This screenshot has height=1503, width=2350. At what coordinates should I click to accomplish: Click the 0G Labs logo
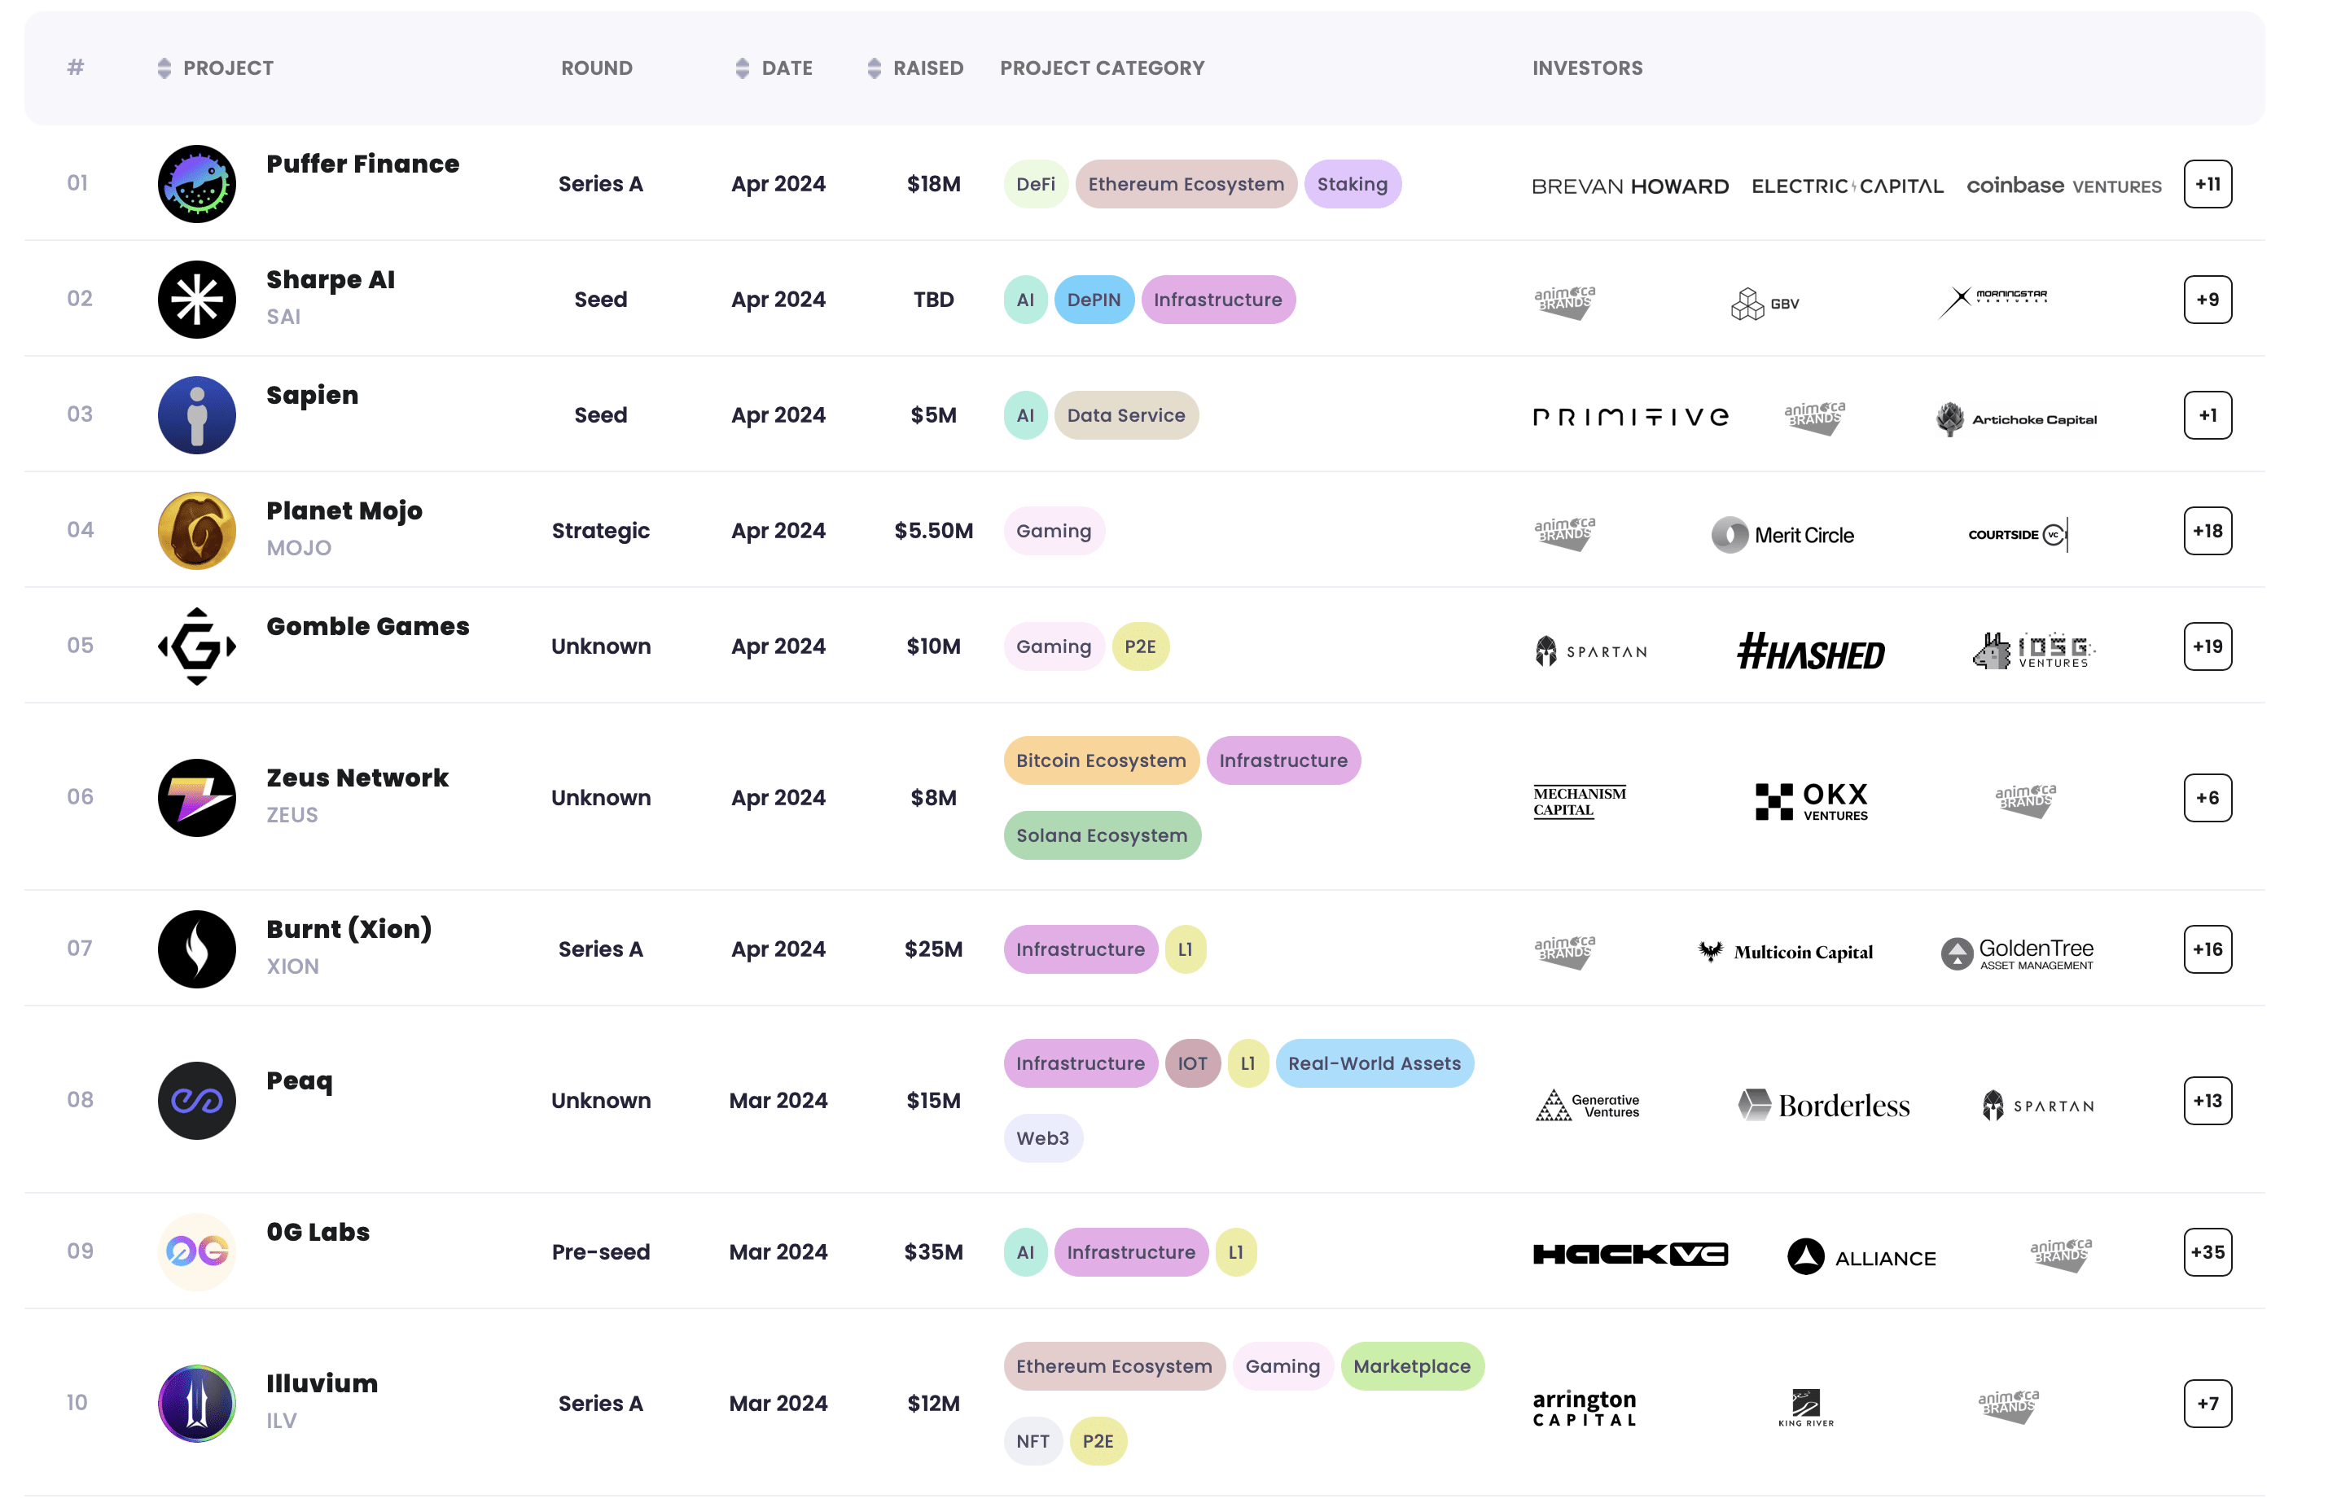pyautogui.click(x=196, y=1251)
